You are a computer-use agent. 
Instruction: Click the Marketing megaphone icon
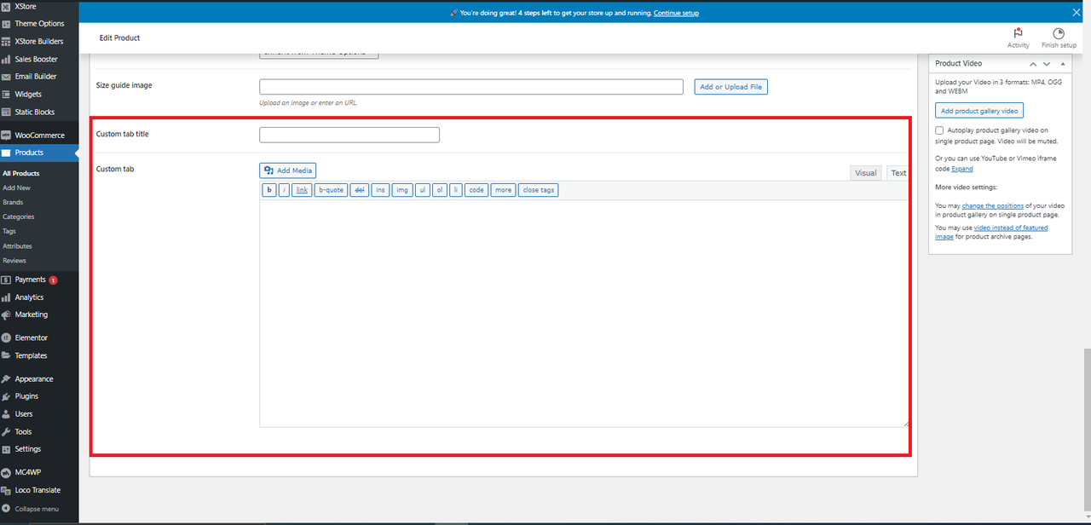click(x=6, y=314)
